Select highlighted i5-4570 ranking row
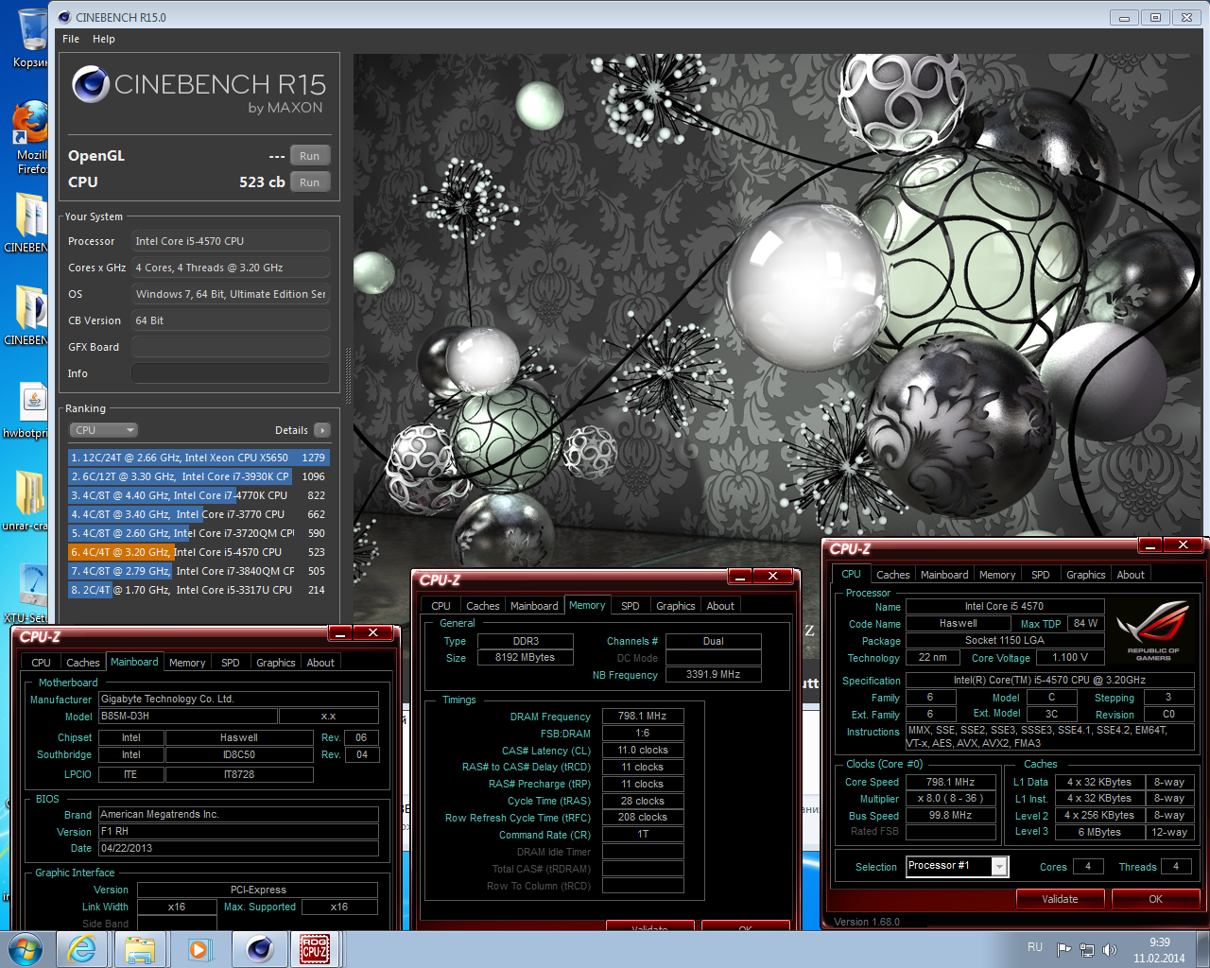 point(199,552)
